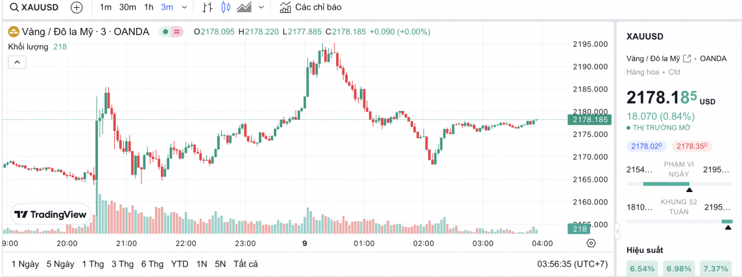Image resolution: width=742 pixels, height=277 pixels.
Task: Click the daily range slider marker
Action: pyautogui.click(x=689, y=189)
